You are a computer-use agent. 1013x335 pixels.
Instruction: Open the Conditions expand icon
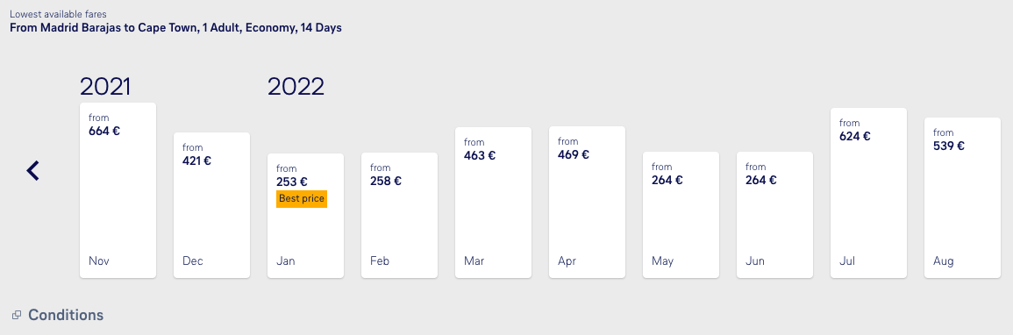(x=17, y=315)
